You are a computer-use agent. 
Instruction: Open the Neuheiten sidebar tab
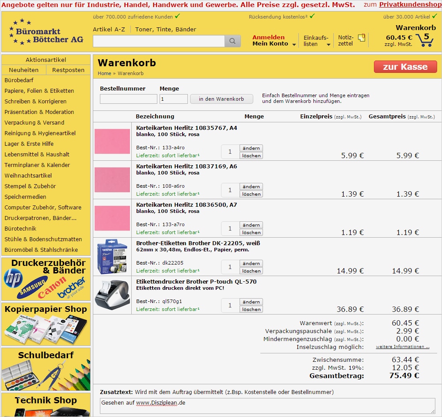click(x=24, y=70)
